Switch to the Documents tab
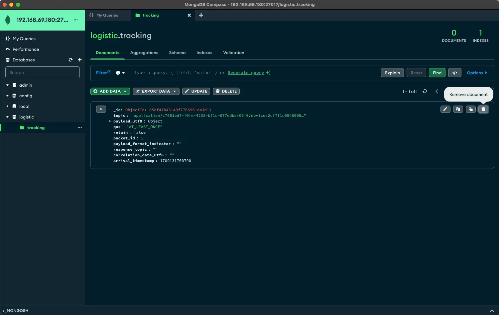Viewport: 499px width, 315px height. point(107,53)
